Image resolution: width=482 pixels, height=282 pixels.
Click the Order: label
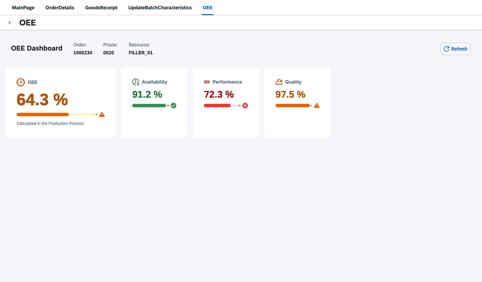tap(80, 45)
